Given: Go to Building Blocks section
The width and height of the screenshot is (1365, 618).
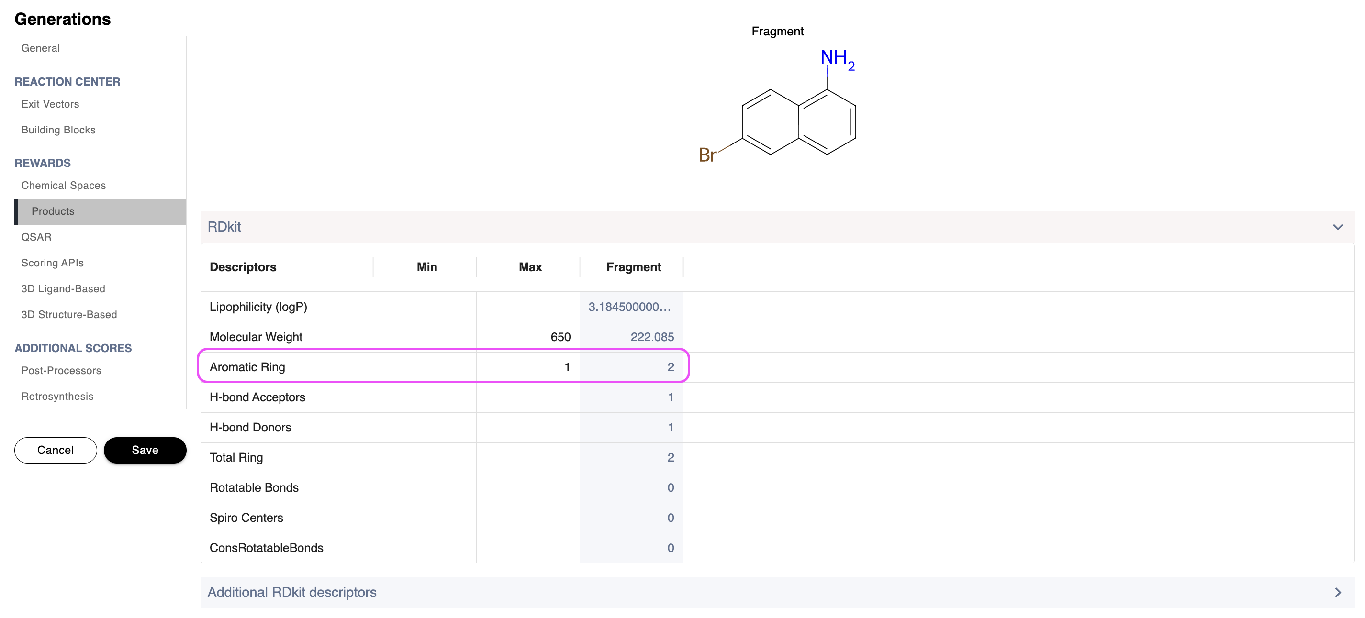Looking at the screenshot, I should pos(58,130).
